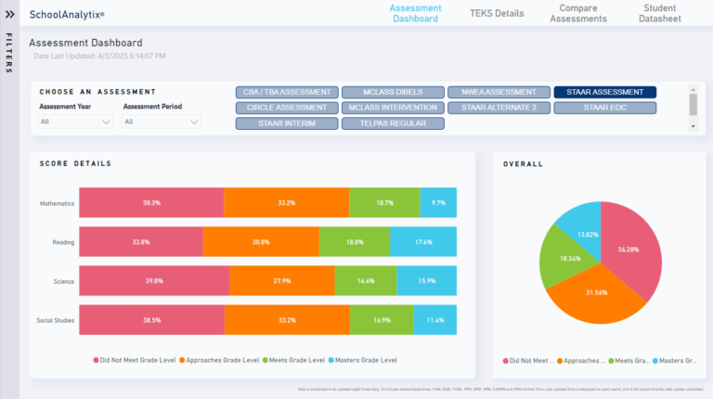Click the Mathematics 38.3% bar segment
The image size is (713, 399).
(x=151, y=202)
